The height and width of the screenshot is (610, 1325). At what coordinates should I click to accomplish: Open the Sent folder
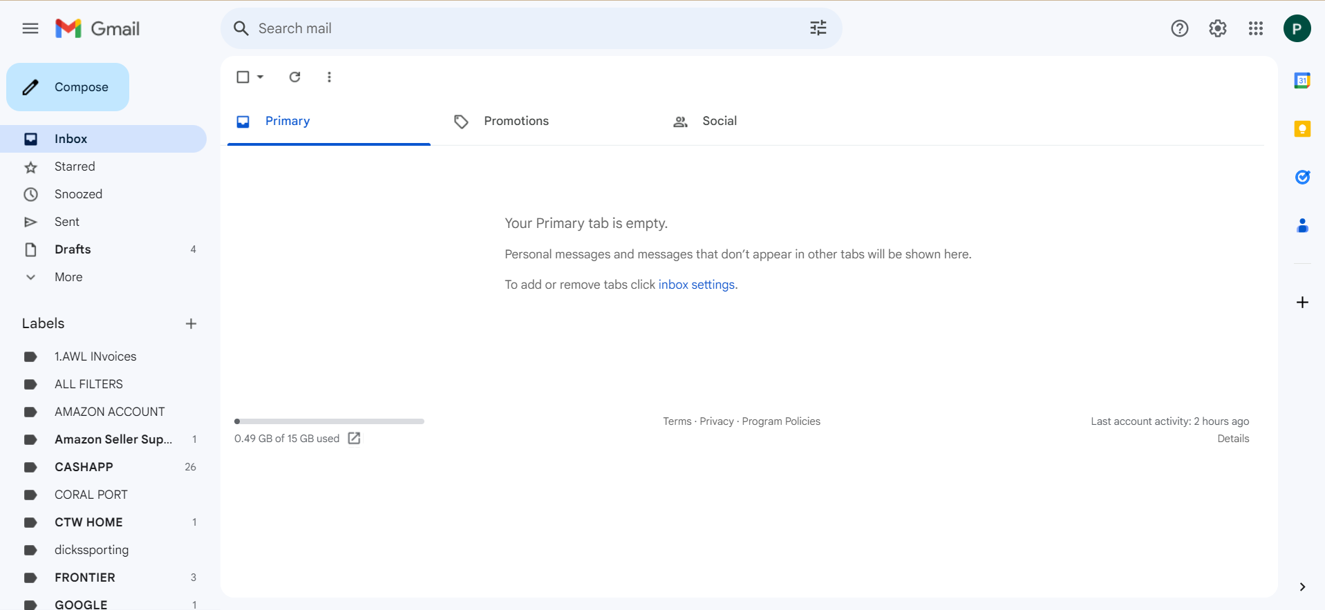click(103, 222)
